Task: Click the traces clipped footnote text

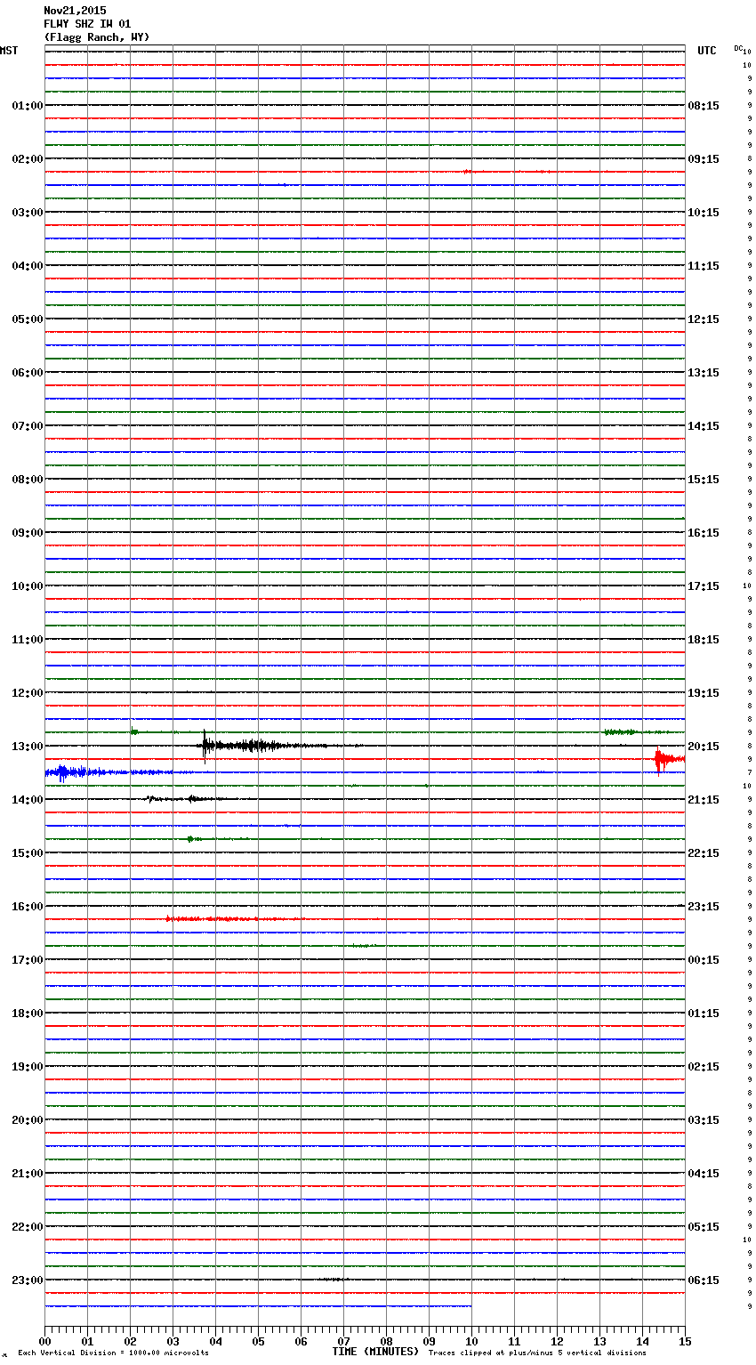Action: click(x=537, y=1353)
